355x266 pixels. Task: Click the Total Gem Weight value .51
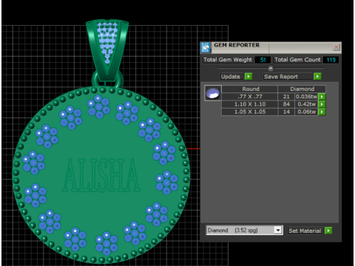click(263, 60)
